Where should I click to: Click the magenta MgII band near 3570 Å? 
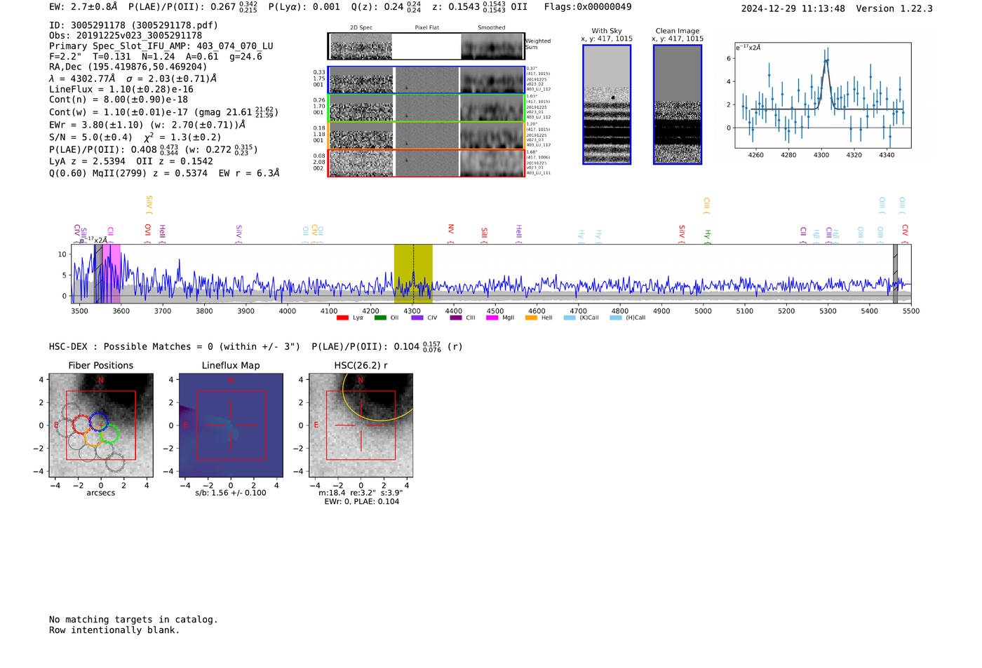(x=112, y=273)
